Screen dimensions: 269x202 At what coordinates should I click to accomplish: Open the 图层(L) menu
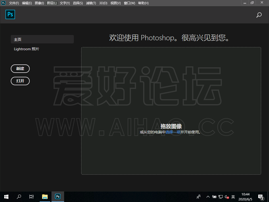pyautogui.click(x=52, y=3)
